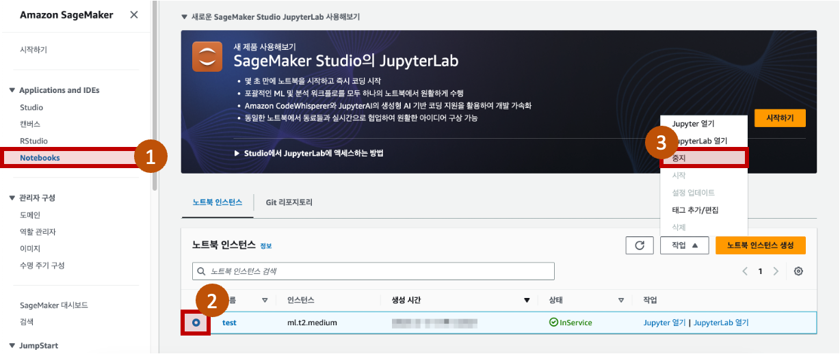Click the search magnifier icon in the search box
This screenshot has height=354, width=840.
point(202,271)
